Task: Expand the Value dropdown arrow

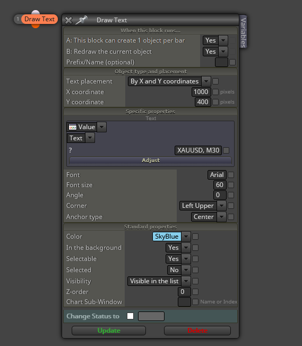Action: pos(101,127)
